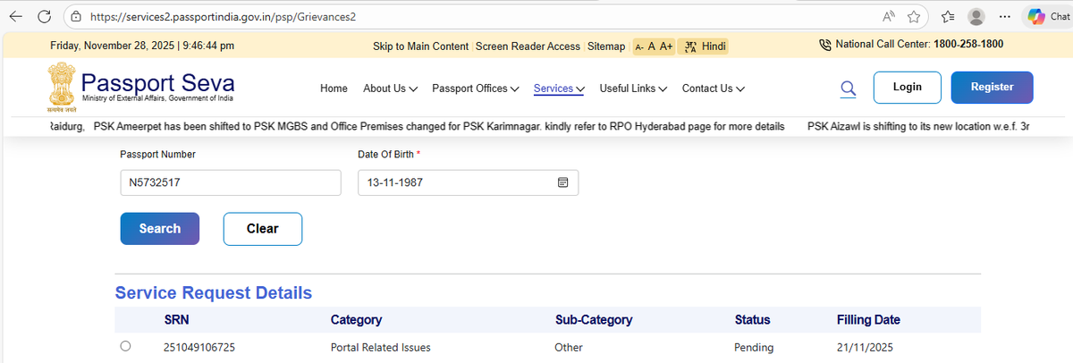
Task: View site info via the lock icon
Action: pos(76,16)
